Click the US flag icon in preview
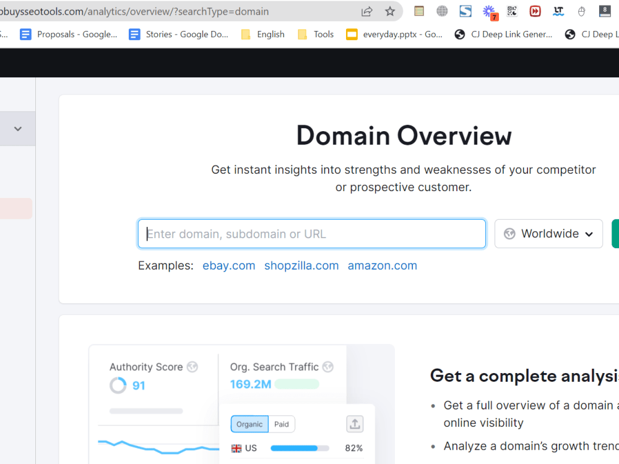Viewport: 619px width, 464px height. click(x=236, y=448)
